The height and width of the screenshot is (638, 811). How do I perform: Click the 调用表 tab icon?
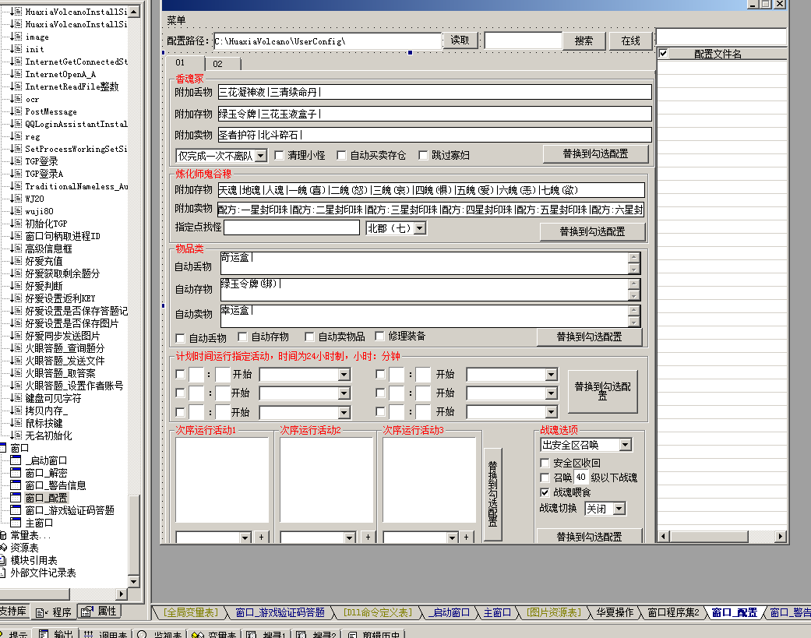tap(89, 634)
